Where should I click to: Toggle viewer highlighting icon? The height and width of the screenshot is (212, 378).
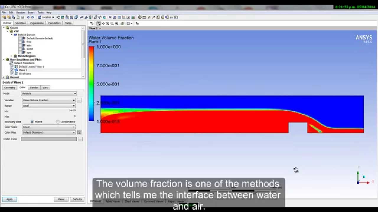122,24
